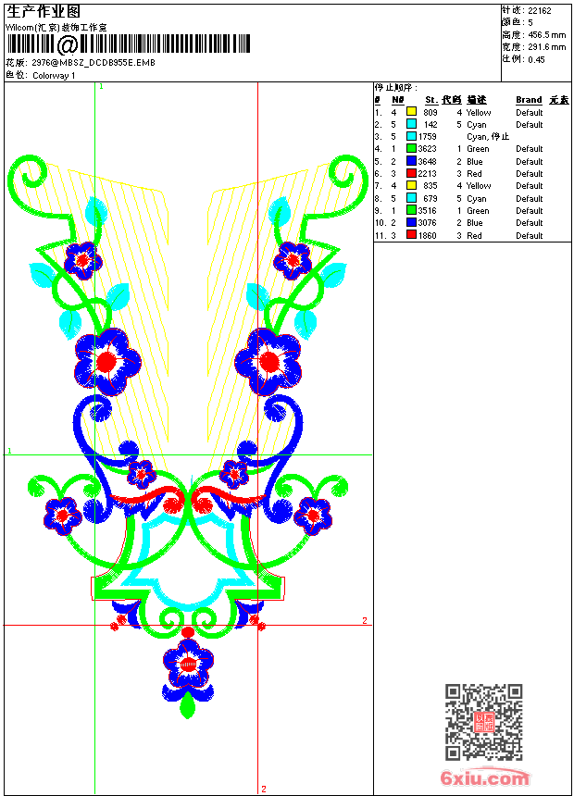Click the red seal inside the QR code
This screenshot has width=574, height=796.
484,722
